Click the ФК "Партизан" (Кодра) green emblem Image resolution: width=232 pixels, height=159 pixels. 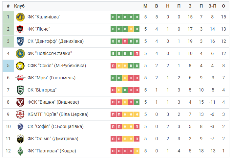(20, 151)
